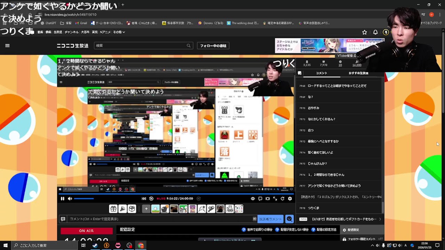Click the search magnifier icon
Viewport: 445px width, 250px height.
click(189, 45)
